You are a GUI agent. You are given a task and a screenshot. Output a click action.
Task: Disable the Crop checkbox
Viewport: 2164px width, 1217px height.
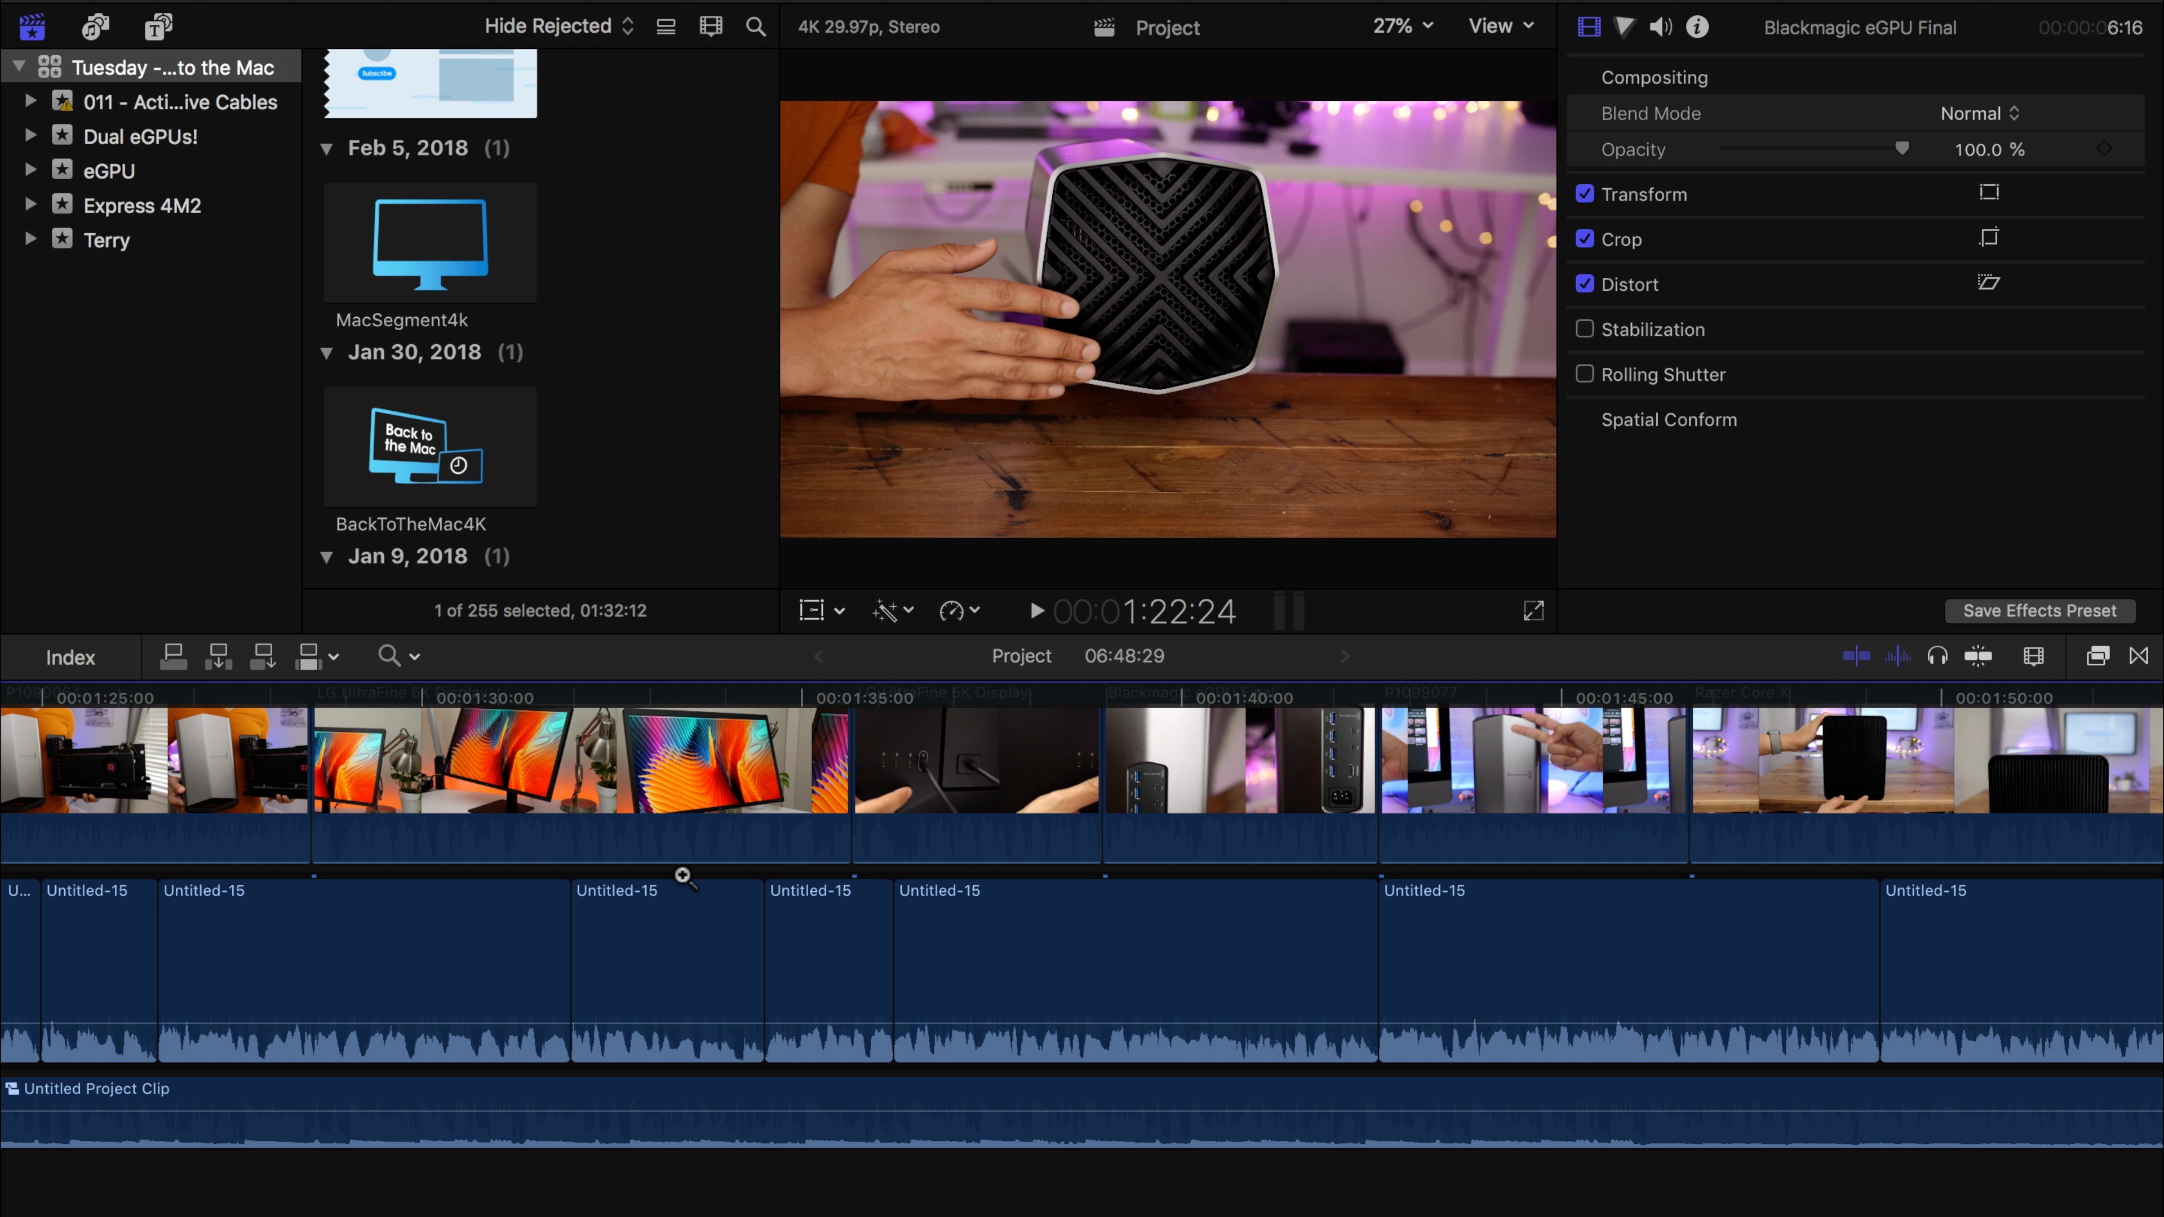pos(1584,238)
